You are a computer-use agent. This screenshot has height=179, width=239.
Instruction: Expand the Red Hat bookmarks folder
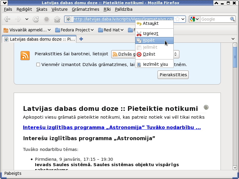coord(111,30)
